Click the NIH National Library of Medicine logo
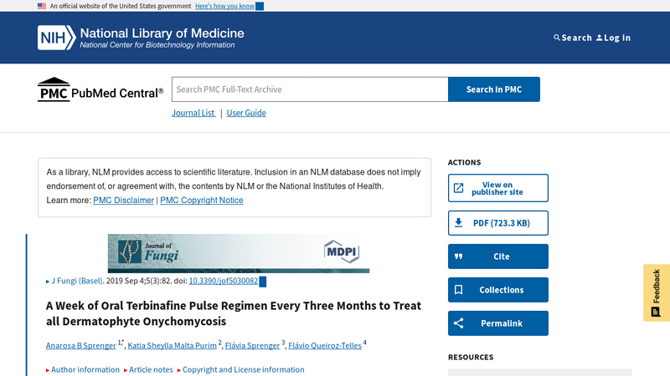Viewport: 670px width, 376px height. pos(141,38)
